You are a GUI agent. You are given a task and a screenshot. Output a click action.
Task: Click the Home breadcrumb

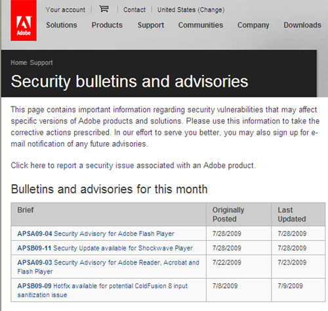19,62
